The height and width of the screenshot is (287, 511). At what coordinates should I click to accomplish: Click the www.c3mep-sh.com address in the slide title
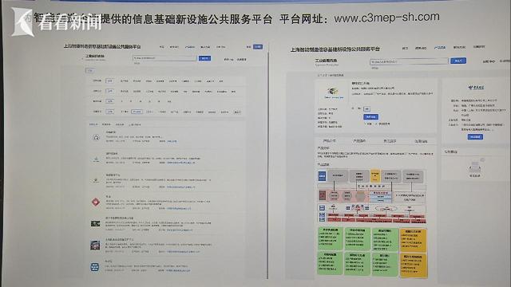point(386,18)
